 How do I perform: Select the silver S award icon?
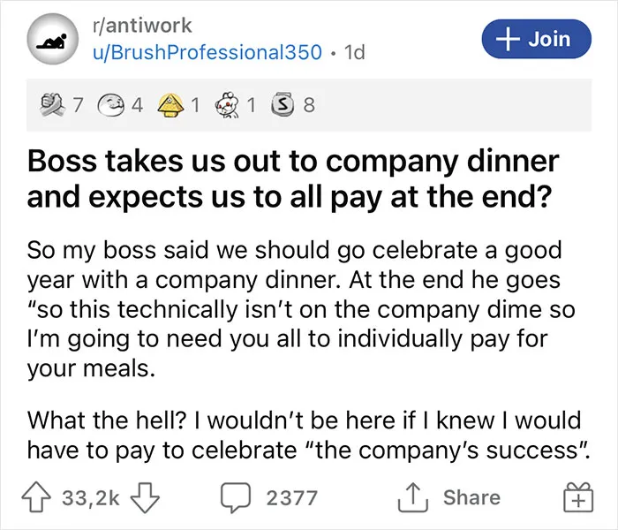[283, 105]
